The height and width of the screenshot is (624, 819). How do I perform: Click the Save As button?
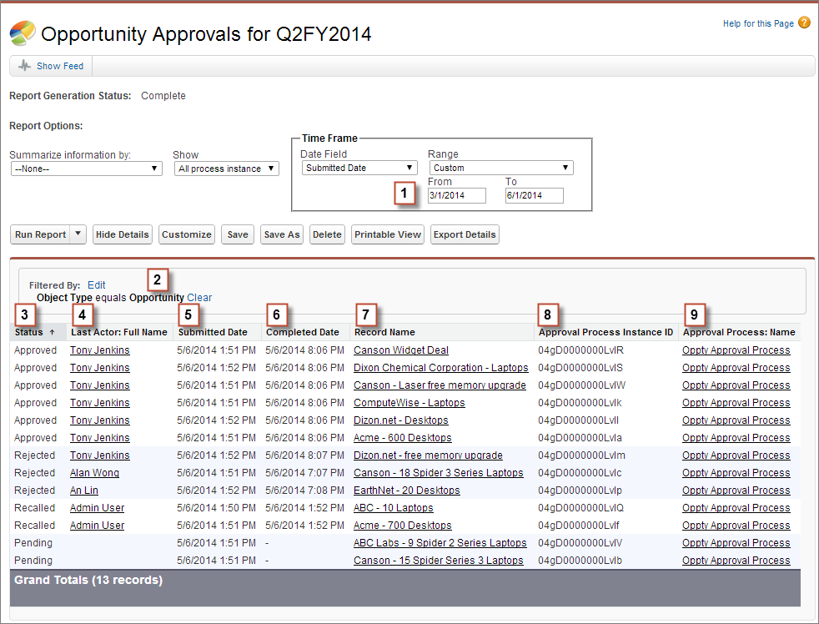pyautogui.click(x=281, y=234)
